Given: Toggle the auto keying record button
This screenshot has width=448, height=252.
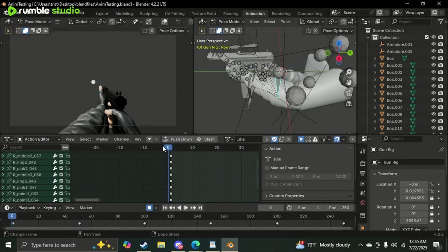Looking at the screenshot, I should point(149,208).
